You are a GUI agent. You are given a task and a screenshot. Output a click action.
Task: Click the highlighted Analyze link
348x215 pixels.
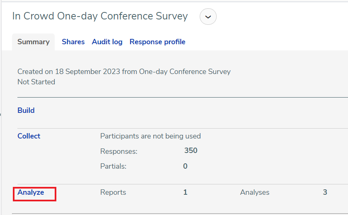pos(31,192)
